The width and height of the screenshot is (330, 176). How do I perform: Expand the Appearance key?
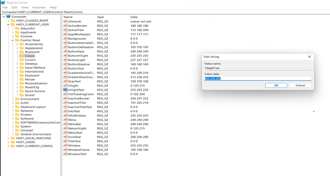click(17, 48)
